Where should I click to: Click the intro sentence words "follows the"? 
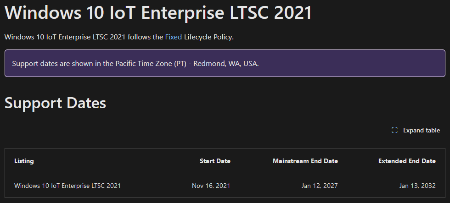145,37
